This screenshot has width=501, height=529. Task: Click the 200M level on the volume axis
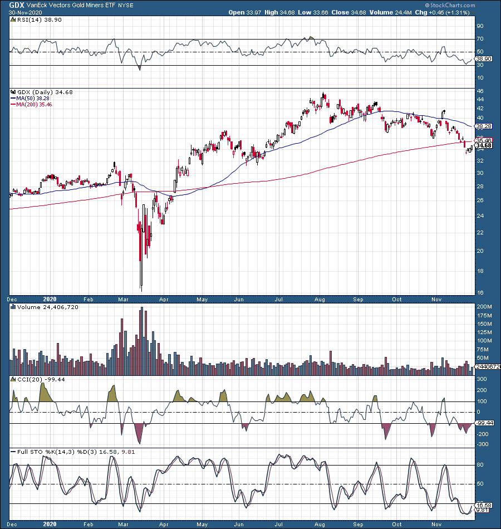point(484,307)
